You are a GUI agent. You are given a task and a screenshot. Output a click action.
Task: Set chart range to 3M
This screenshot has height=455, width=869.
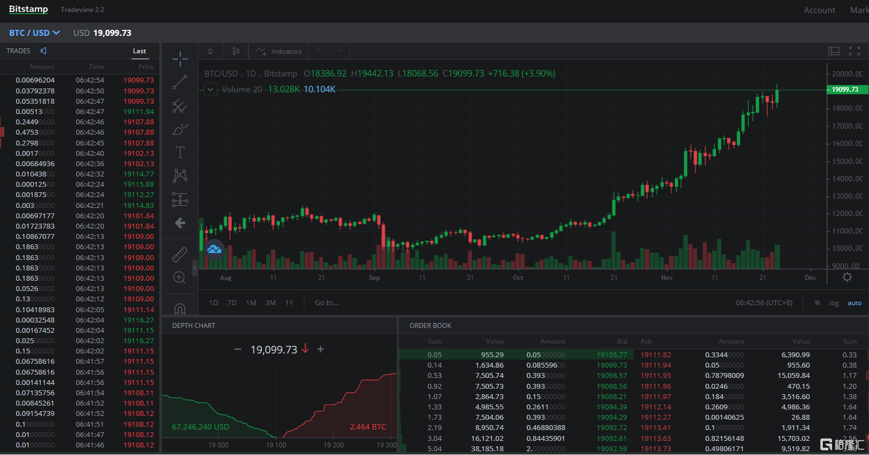271,303
